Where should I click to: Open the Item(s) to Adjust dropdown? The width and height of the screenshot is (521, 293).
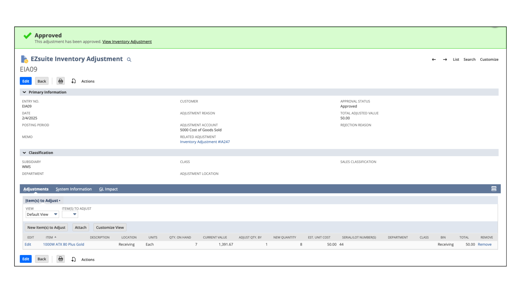coord(70,214)
